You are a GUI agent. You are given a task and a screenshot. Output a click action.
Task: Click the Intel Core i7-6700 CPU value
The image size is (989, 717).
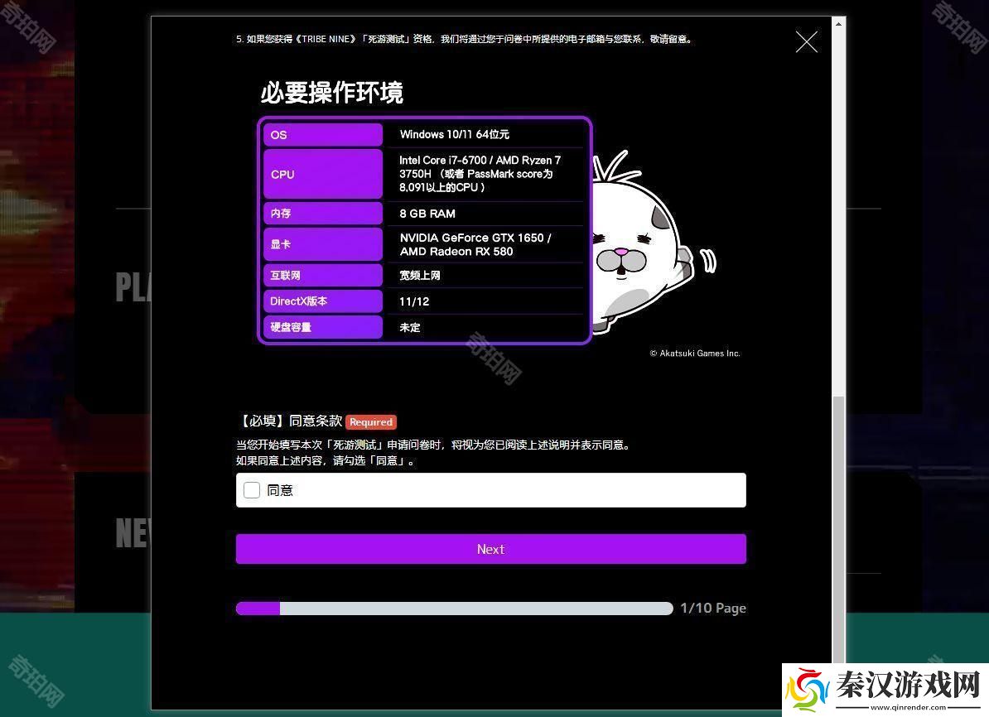pyautogui.click(x=480, y=174)
